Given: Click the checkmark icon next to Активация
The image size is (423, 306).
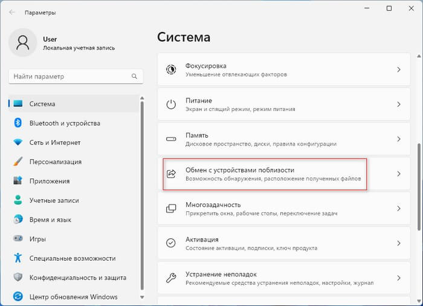Looking at the screenshot, I should click(x=171, y=243).
